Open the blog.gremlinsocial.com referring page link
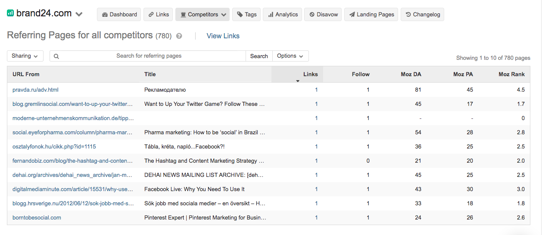The height and width of the screenshot is (235, 542). click(72, 104)
